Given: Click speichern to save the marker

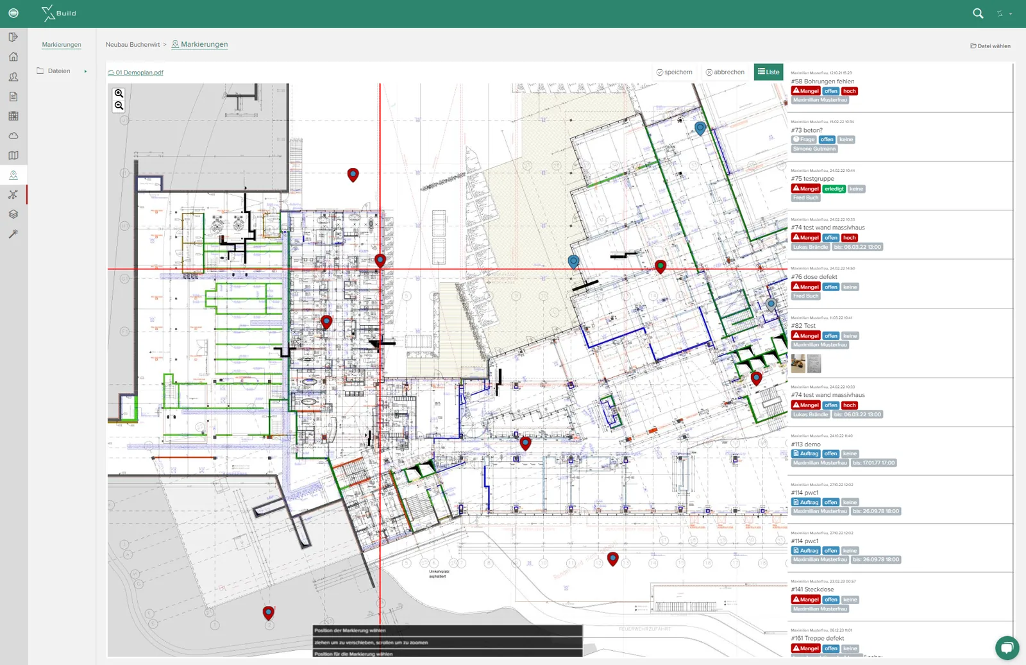Looking at the screenshot, I should point(674,72).
